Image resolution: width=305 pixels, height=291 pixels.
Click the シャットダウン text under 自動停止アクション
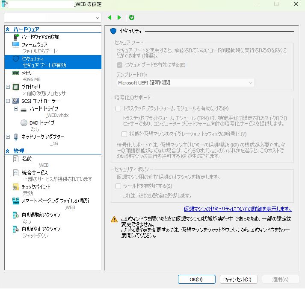36,236
